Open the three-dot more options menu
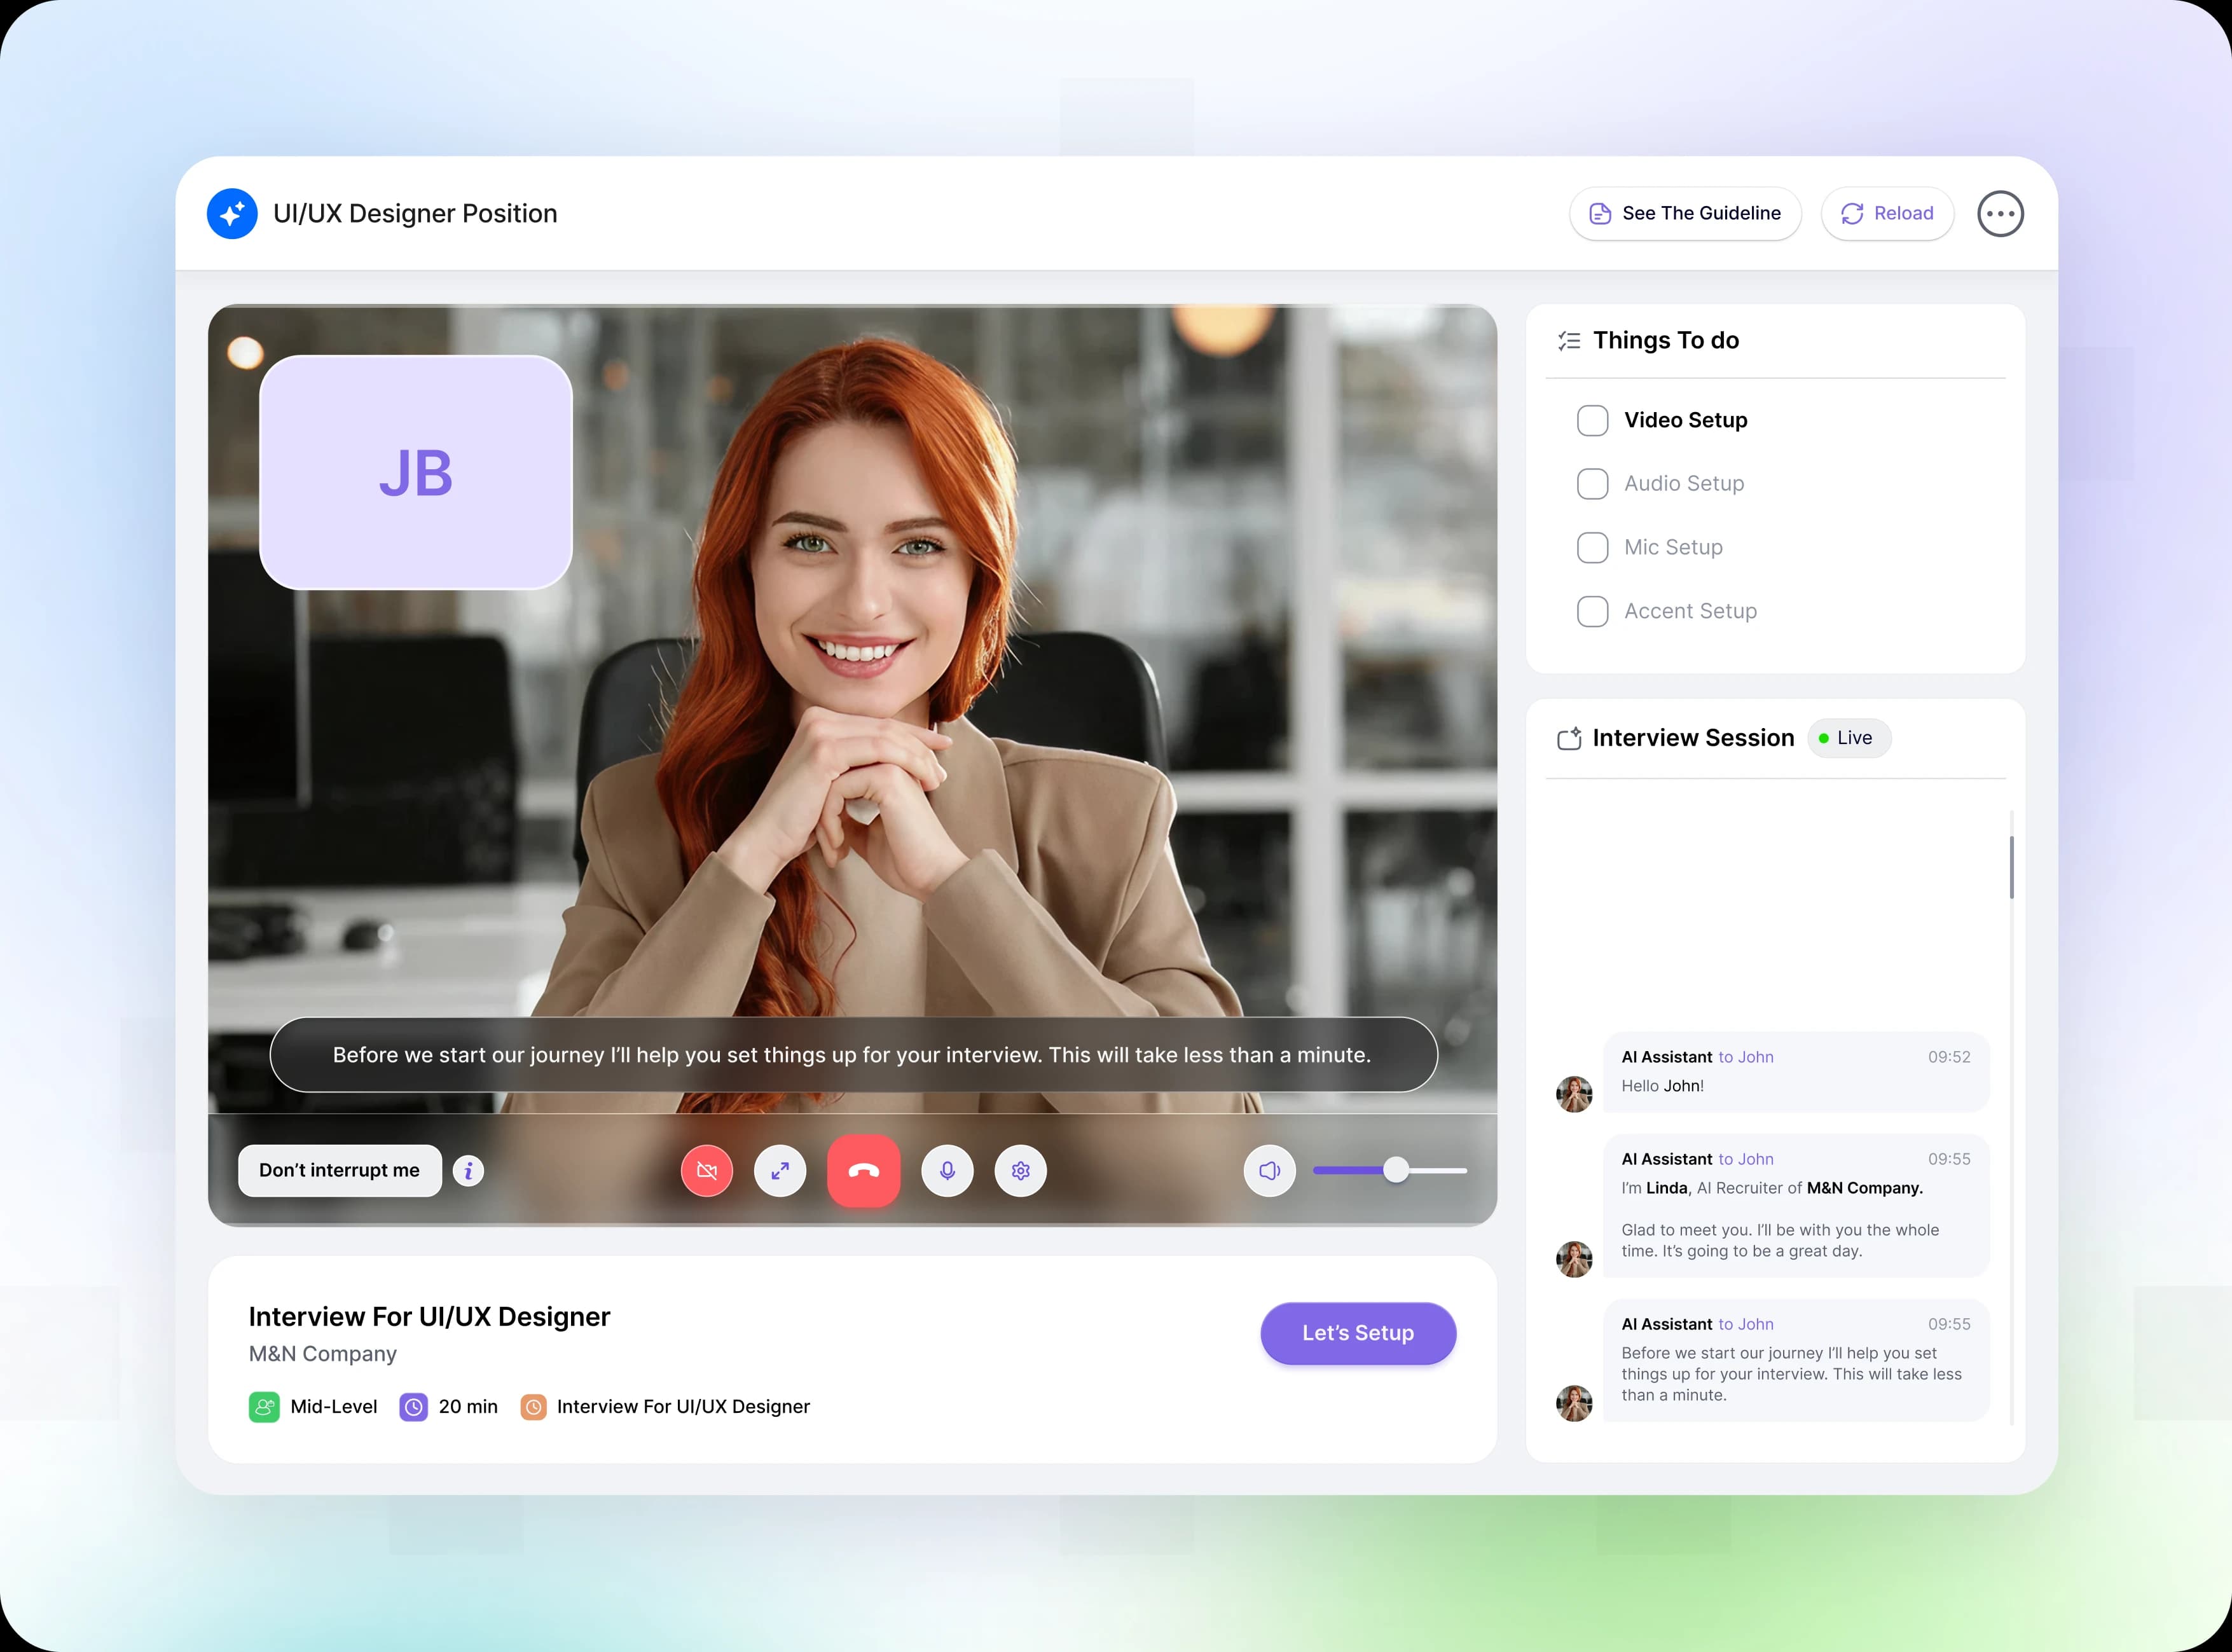Image resolution: width=2232 pixels, height=1652 pixels. click(2000, 213)
